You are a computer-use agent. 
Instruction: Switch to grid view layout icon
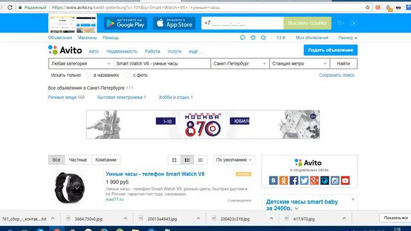(174, 160)
